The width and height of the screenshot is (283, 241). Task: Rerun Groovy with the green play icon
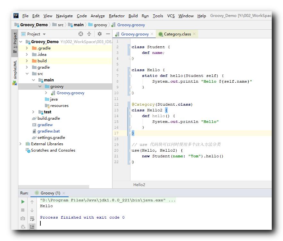click(x=23, y=202)
